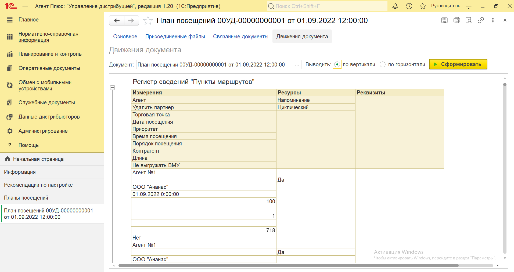Select План посещений 00УД-00000000001 window tab
The image size is (514, 272).
52,214
